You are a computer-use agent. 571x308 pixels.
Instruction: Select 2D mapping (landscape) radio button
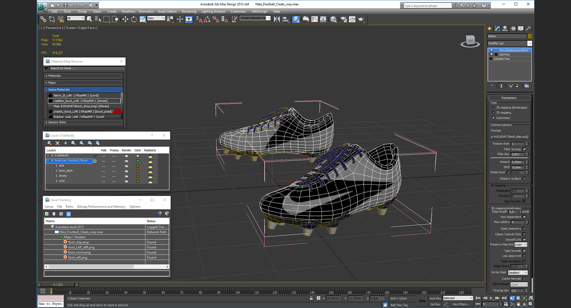tap(493, 107)
